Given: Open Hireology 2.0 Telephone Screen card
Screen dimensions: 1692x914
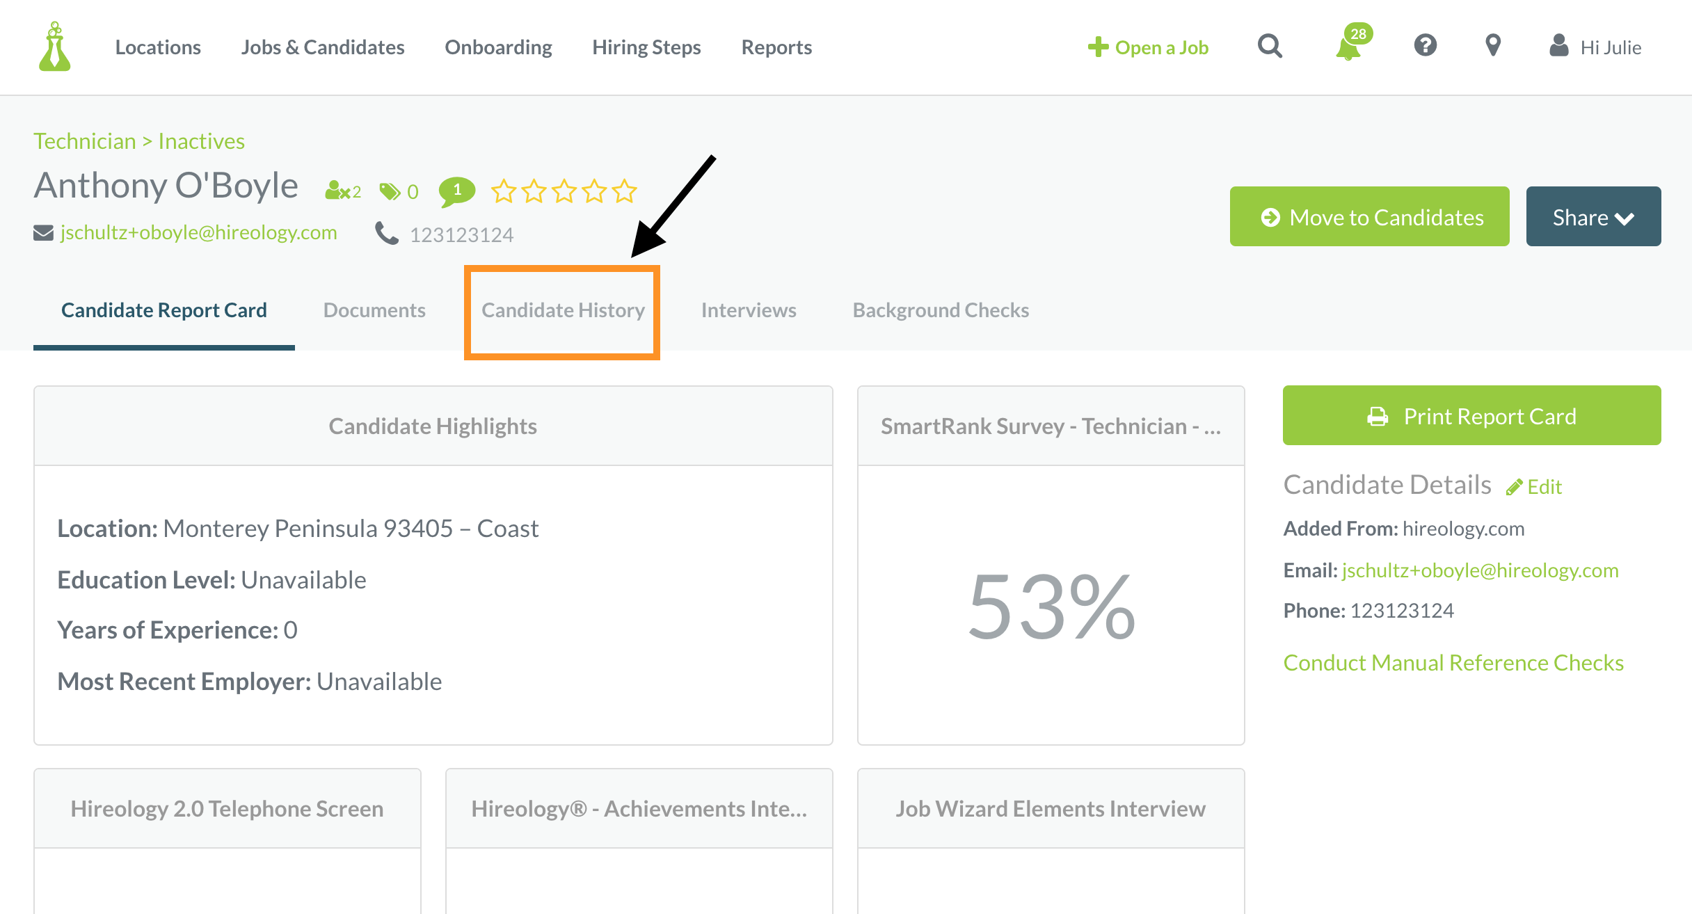Looking at the screenshot, I should point(228,808).
